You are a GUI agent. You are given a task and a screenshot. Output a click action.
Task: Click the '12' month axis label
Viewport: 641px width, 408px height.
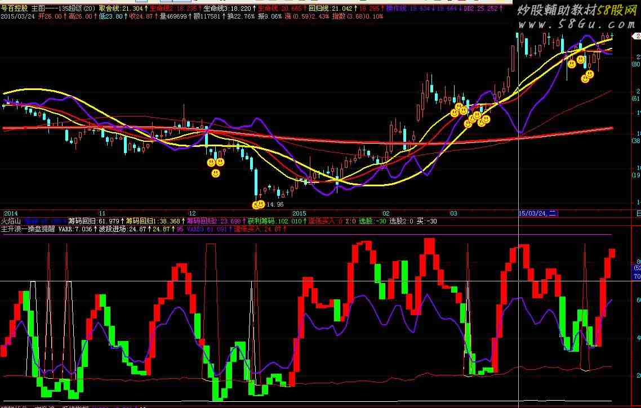tap(192, 213)
